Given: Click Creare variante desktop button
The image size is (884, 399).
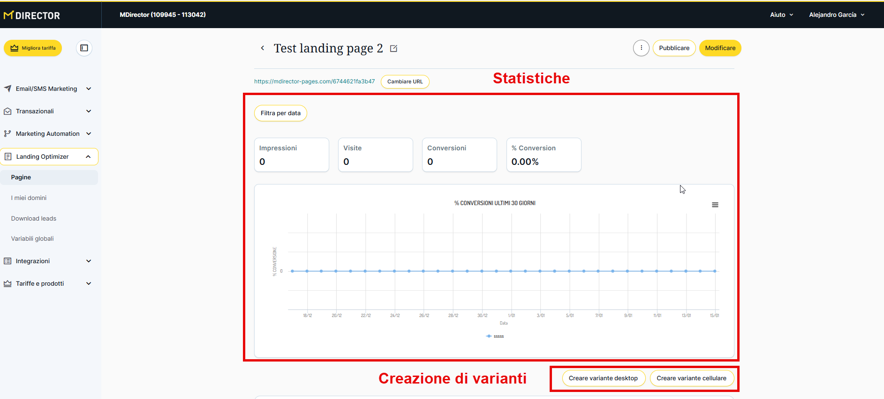Looking at the screenshot, I should pos(603,378).
